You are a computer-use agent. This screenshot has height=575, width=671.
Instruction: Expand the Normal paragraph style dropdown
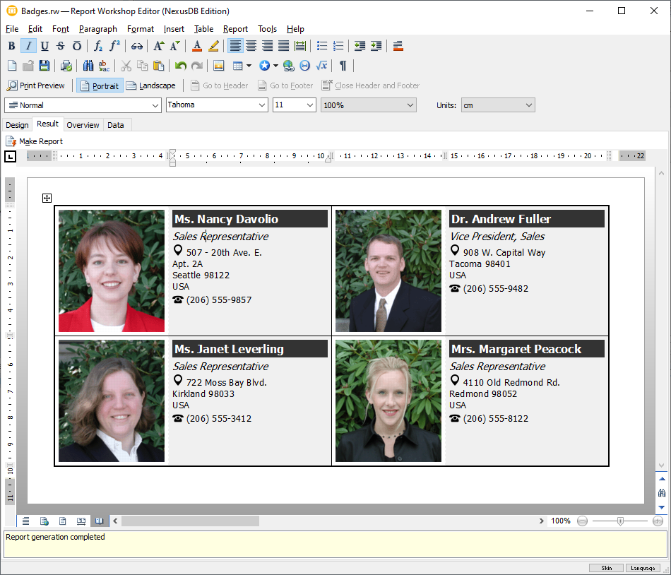click(155, 105)
